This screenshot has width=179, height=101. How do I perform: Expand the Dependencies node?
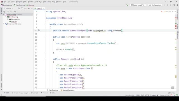click(8, 19)
